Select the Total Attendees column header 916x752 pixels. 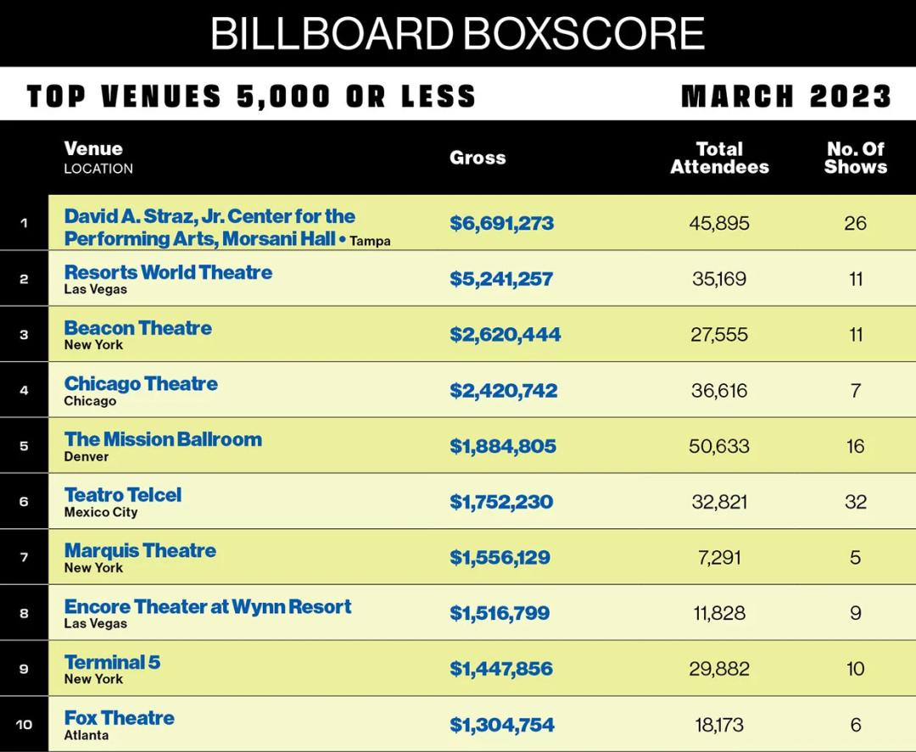(x=719, y=159)
